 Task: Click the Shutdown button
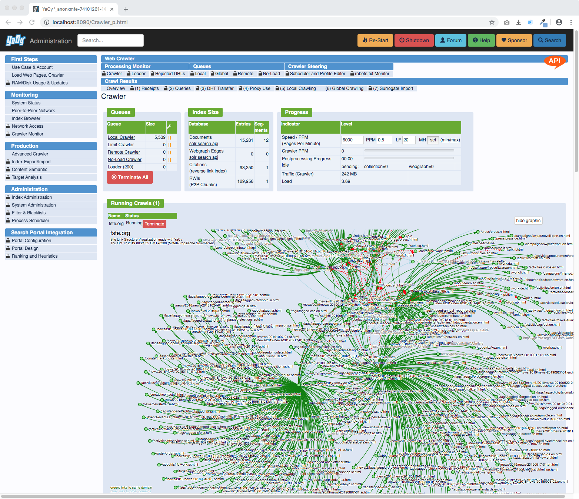tap(414, 40)
